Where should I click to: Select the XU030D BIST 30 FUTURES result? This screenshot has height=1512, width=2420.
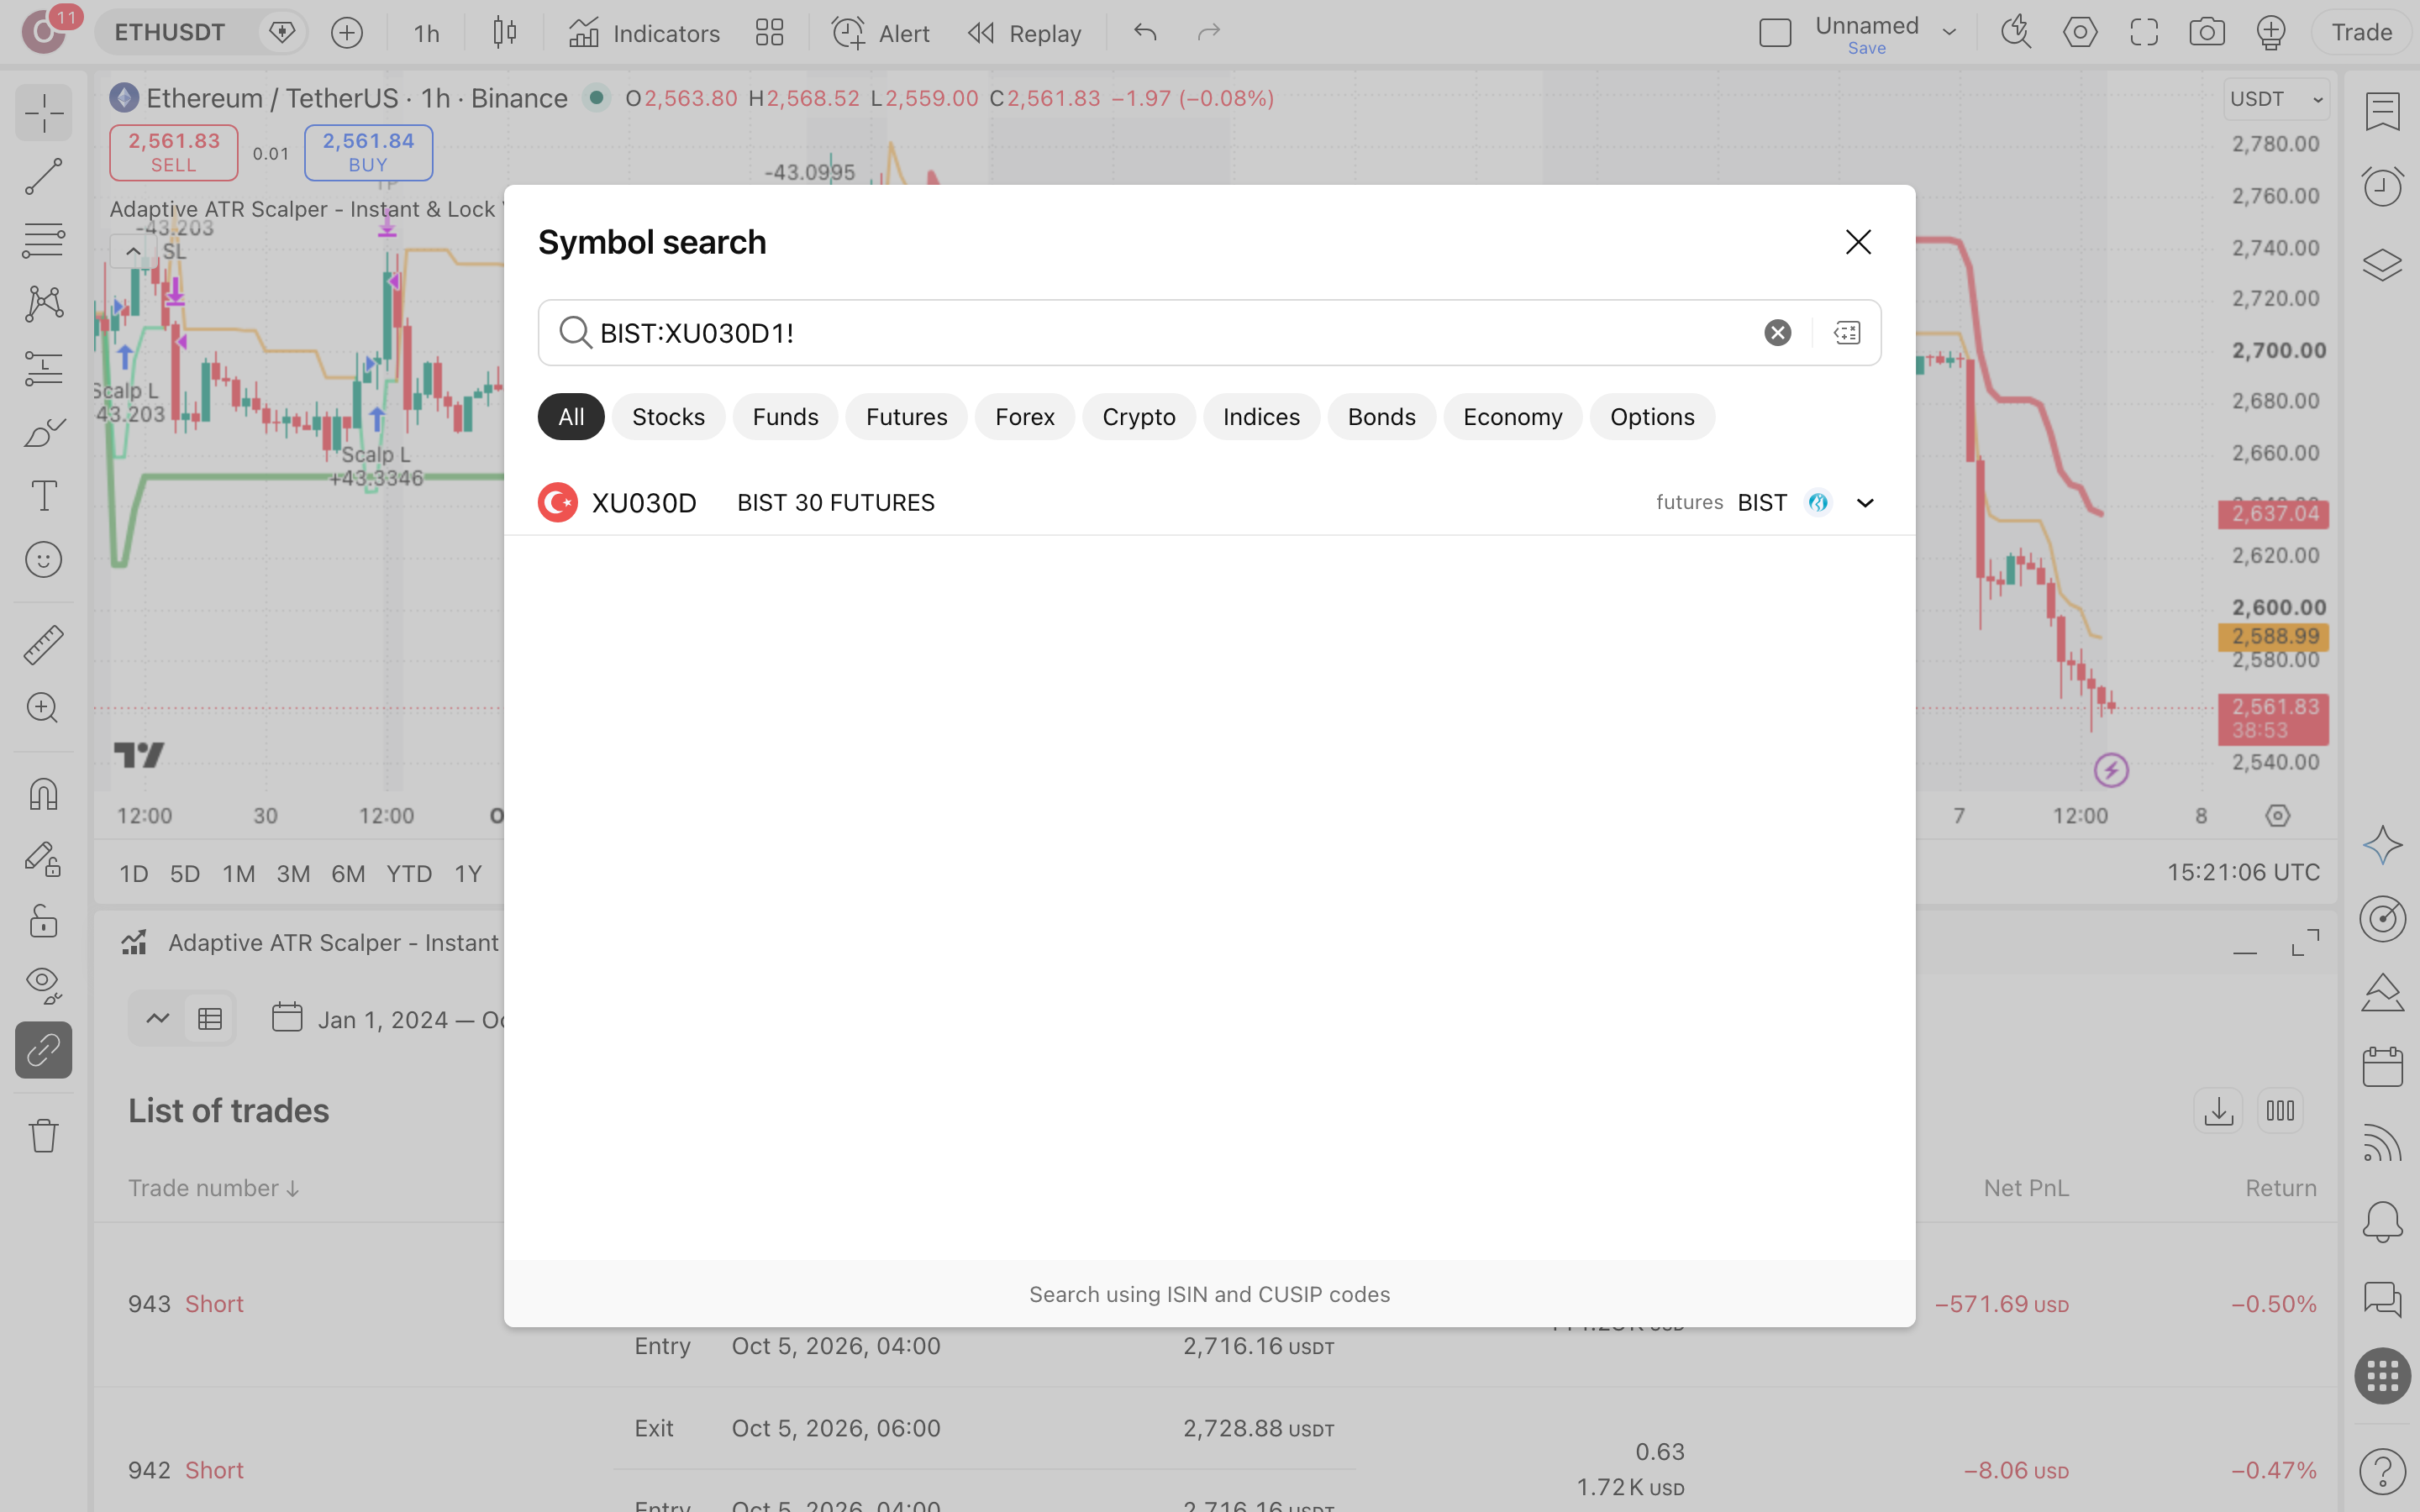tap(1209, 503)
